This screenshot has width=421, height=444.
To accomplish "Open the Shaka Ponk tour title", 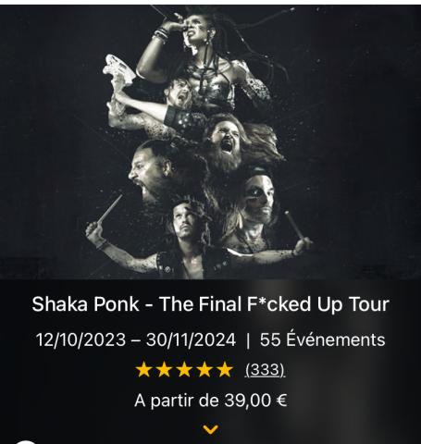I will click(x=211, y=304).
